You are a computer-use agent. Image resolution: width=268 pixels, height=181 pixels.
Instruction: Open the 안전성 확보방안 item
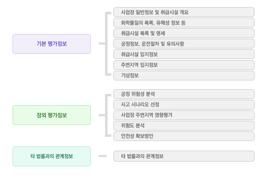point(184,136)
